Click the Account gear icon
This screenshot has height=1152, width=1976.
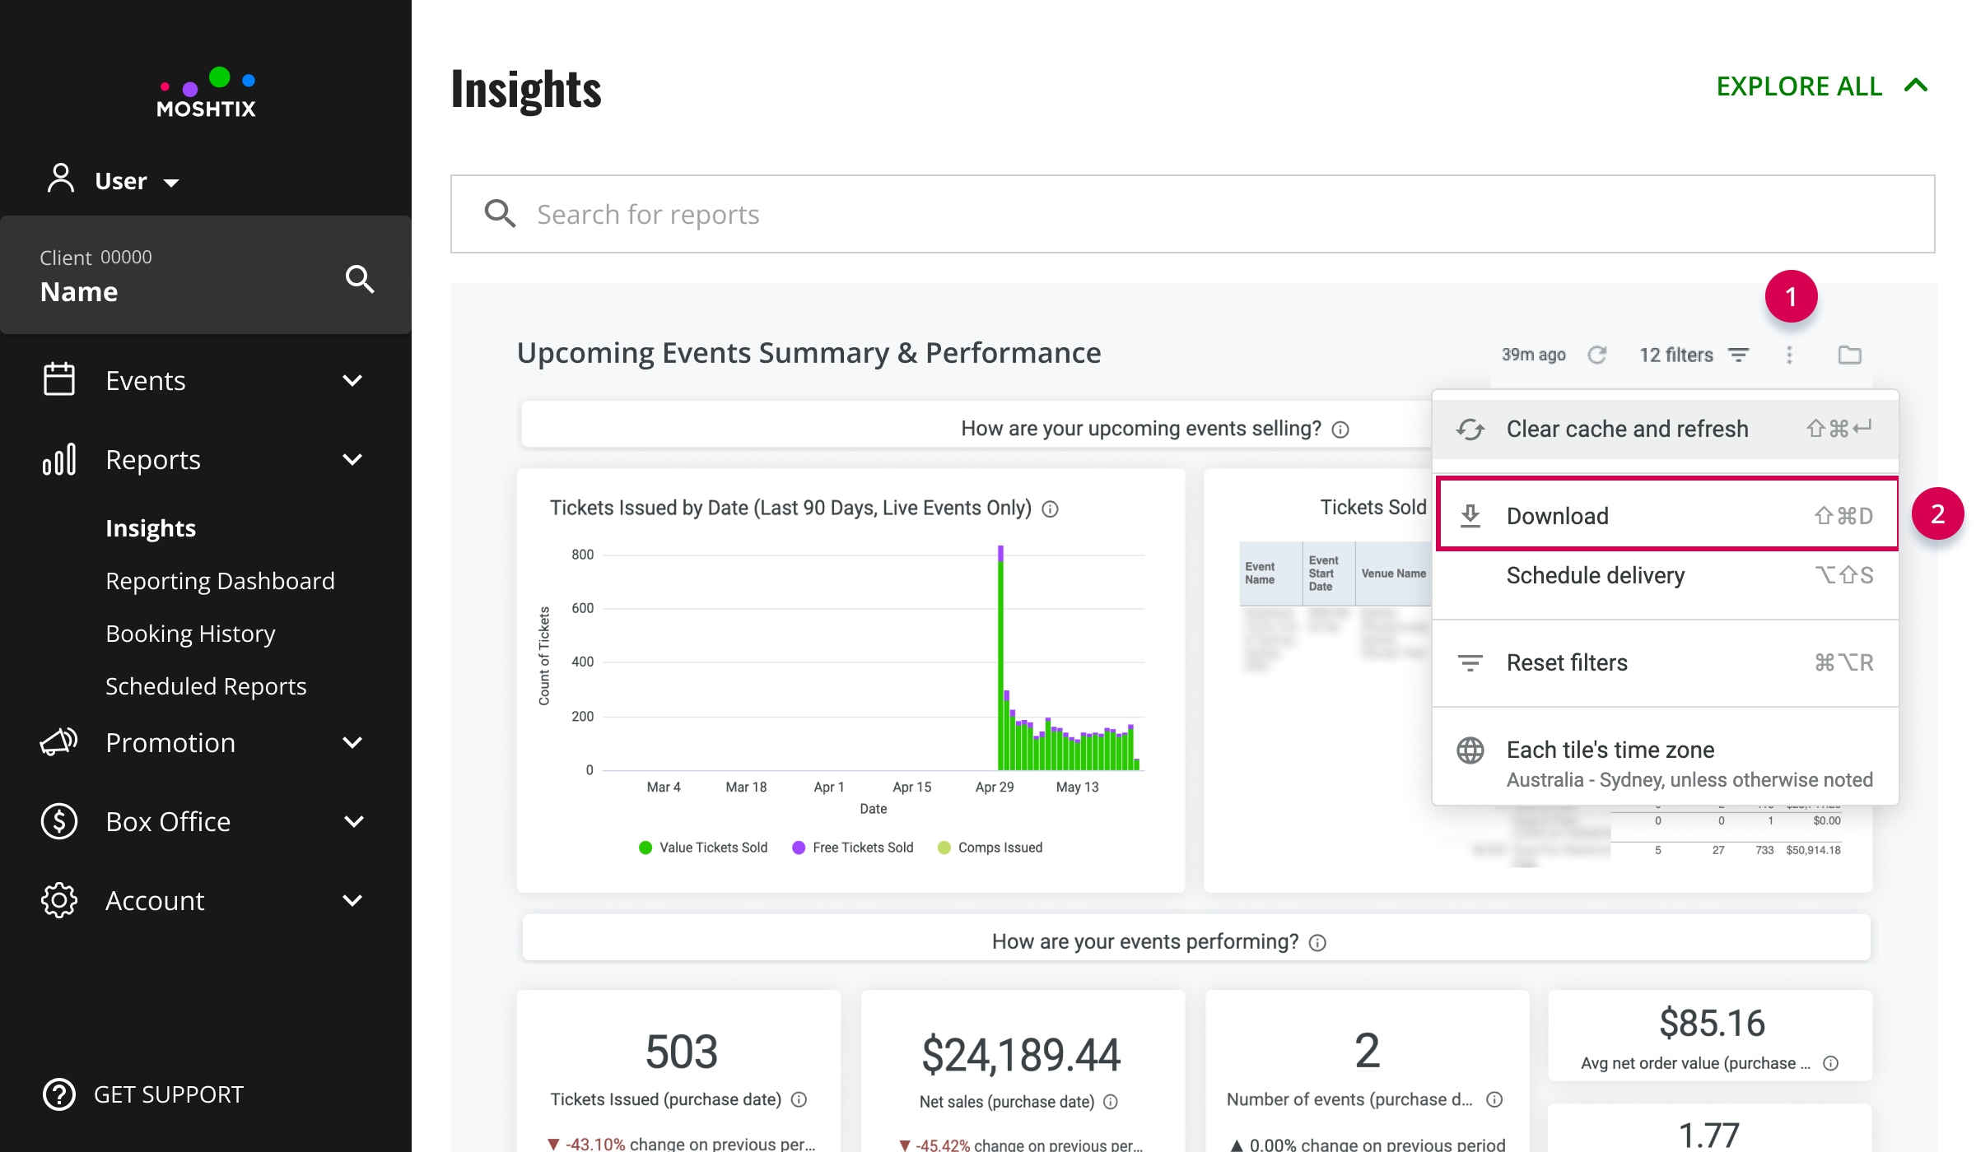tap(59, 900)
